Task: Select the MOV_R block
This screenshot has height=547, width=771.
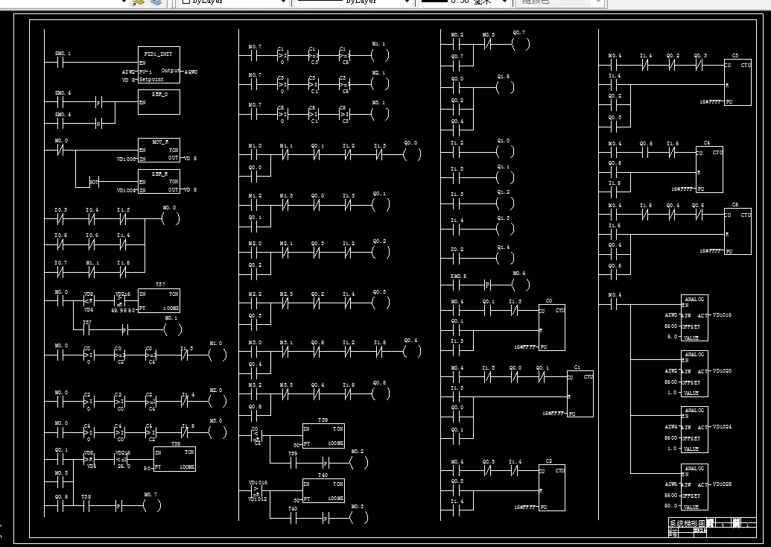Action: [x=159, y=150]
